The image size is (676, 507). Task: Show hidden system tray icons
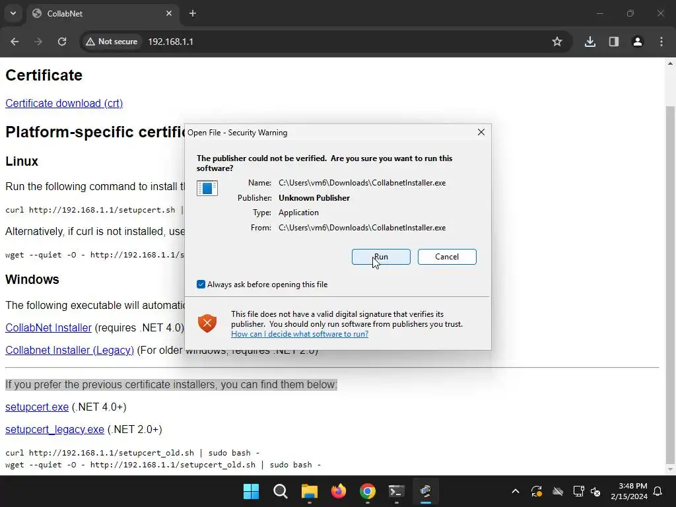click(516, 491)
